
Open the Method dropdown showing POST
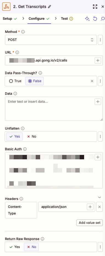(x=51, y=40)
